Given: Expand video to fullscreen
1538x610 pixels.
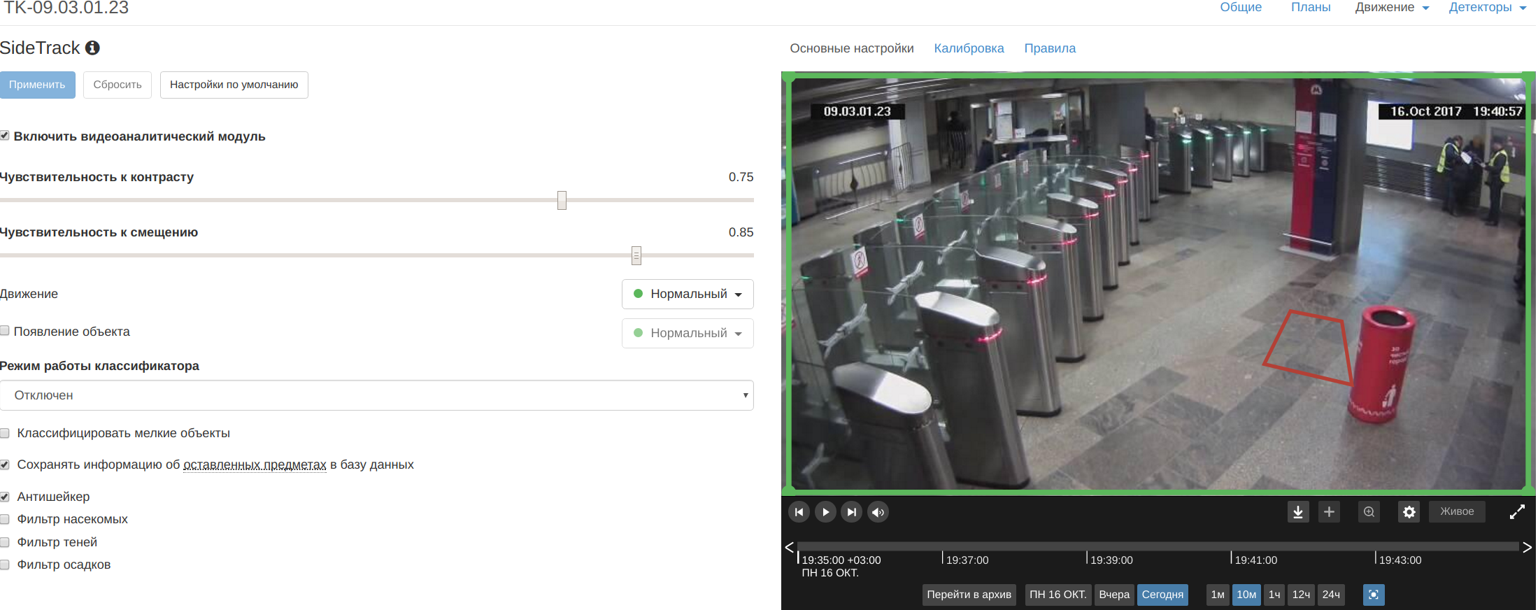Looking at the screenshot, I should [x=1517, y=512].
